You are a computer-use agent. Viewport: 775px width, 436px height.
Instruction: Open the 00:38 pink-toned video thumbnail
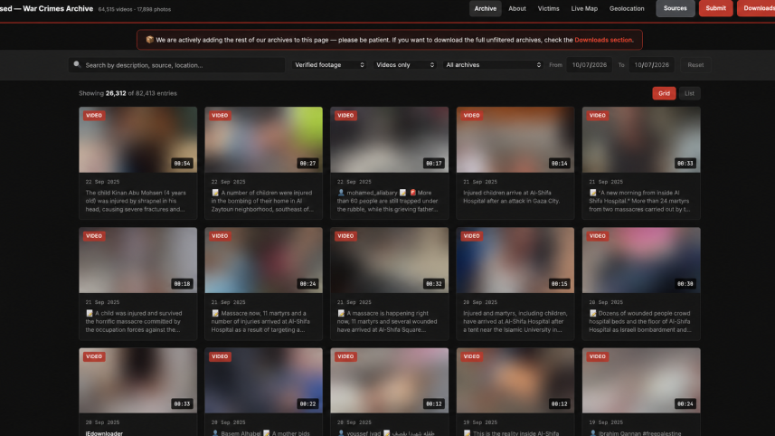(641, 260)
